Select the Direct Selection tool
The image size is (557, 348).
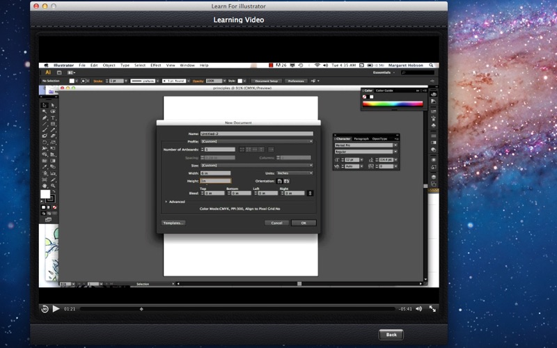(x=53, y=106)
